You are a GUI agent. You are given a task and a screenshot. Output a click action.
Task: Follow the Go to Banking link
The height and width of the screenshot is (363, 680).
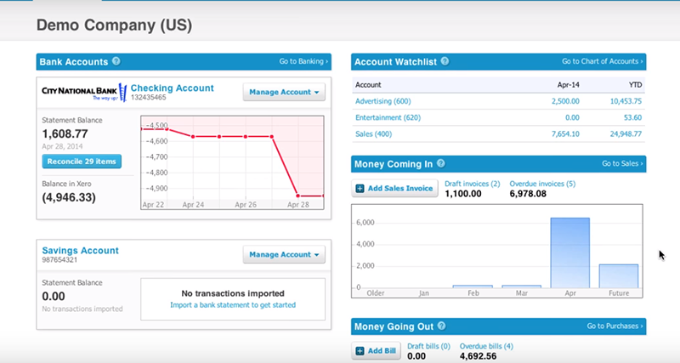point(303,61)
